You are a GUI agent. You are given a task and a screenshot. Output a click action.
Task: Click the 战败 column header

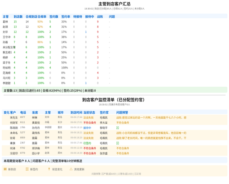[x=100, y=16]
